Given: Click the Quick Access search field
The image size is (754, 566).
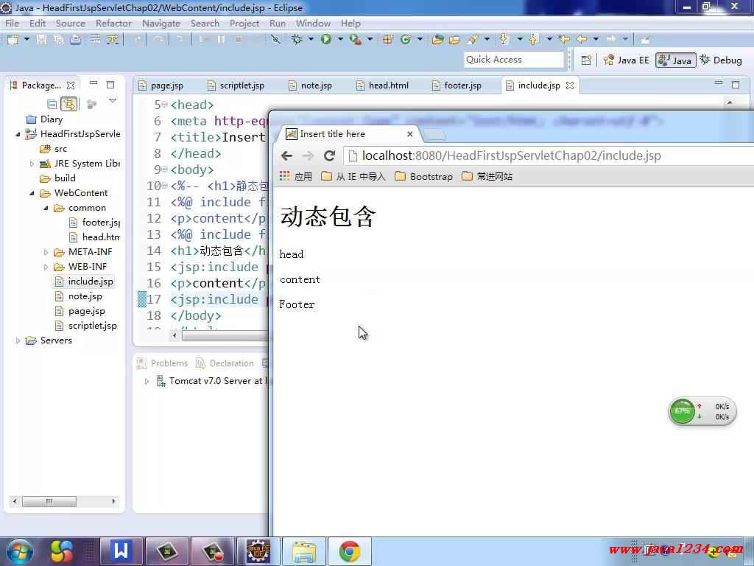Looking at the screenshot, I should click(x=513, y=60).
